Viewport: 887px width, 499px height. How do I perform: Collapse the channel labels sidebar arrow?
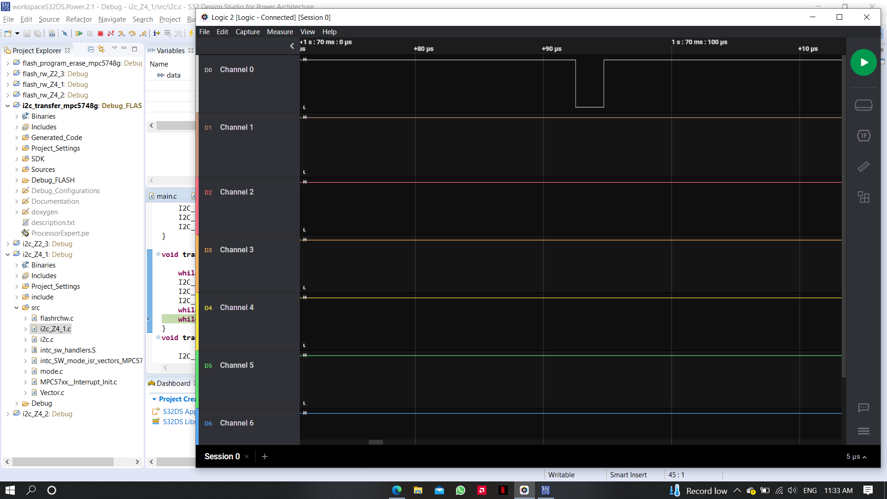pyautogui.click(x=292, y=46)
